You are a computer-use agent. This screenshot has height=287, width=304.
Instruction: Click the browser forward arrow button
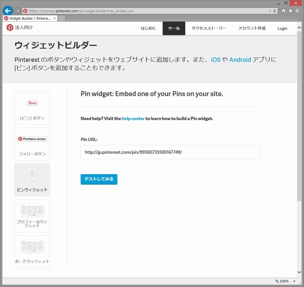point(17,11)
